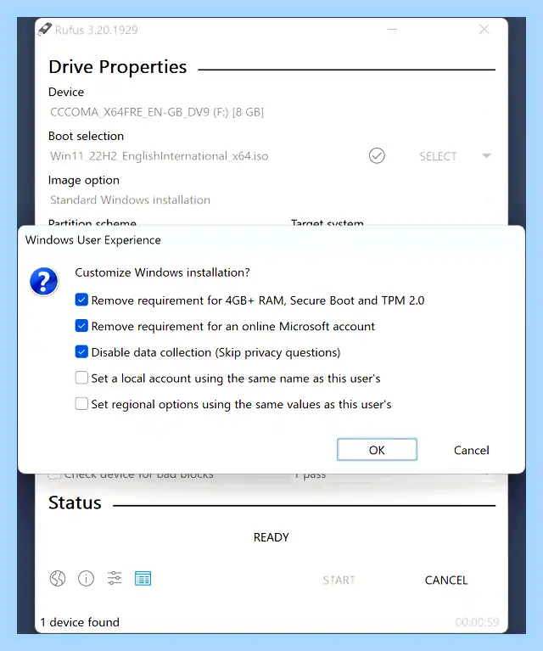Click the blue question mark dialog icon
The image size is (543, 651).
coord(43,282)
